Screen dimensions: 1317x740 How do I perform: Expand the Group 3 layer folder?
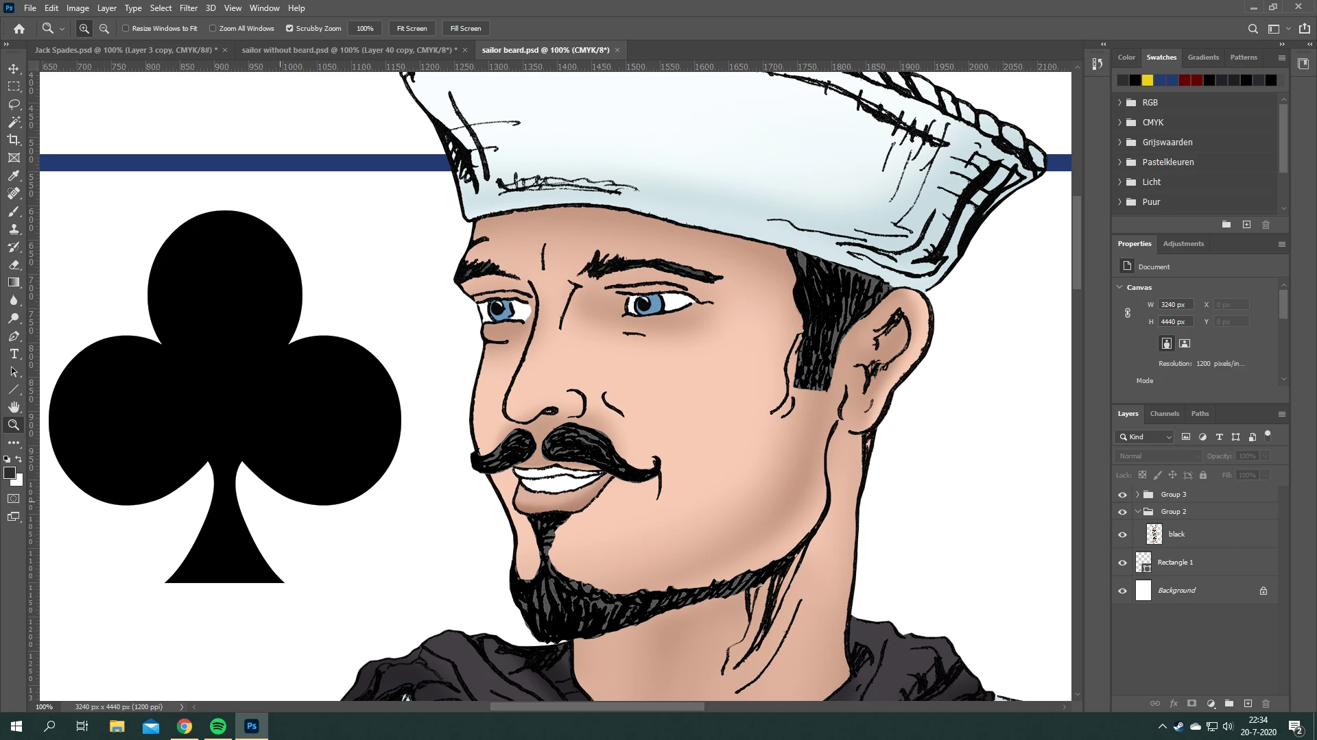(x=1137, y=494)
